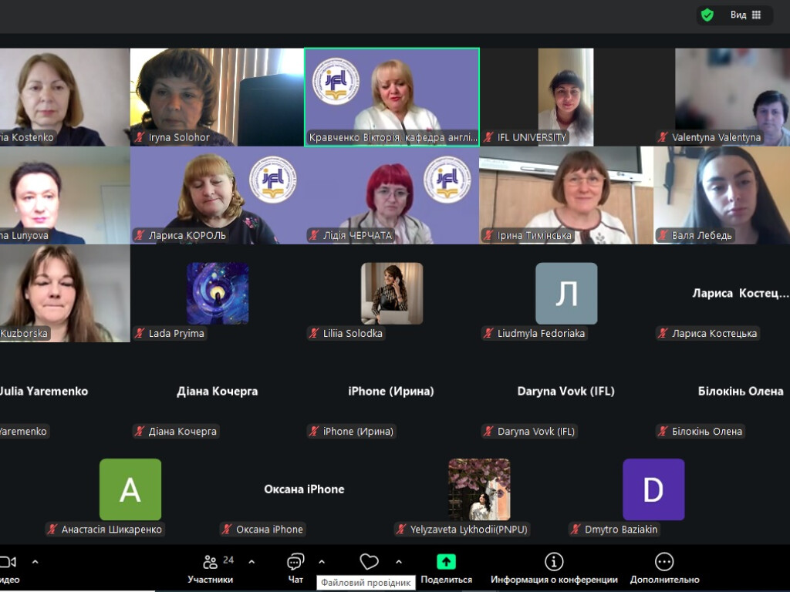
Task: Select Valentyna Valentyna video tile
Action: coord(721,97)
